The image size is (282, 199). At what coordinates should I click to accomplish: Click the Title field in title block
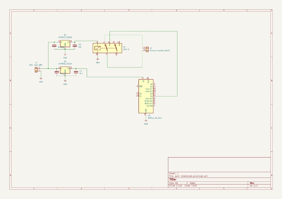point(173,179)
